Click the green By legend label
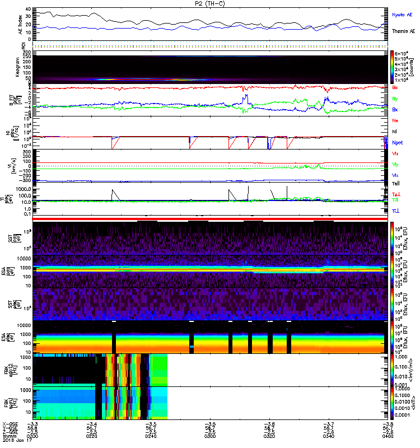This screenshot has width=420, height=448. point(395,99)
